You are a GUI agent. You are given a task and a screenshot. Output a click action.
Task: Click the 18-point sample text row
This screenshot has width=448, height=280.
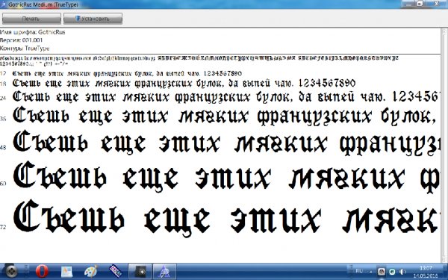tap(184, 84)
